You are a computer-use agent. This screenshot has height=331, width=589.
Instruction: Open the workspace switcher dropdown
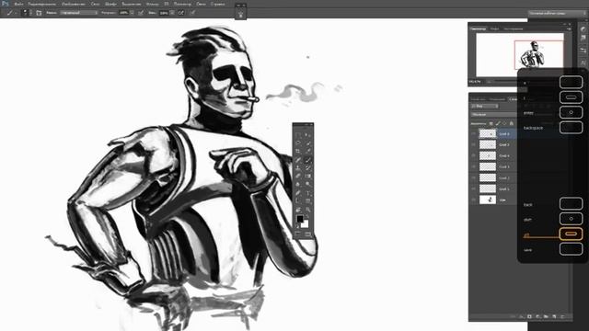point(558,13)
